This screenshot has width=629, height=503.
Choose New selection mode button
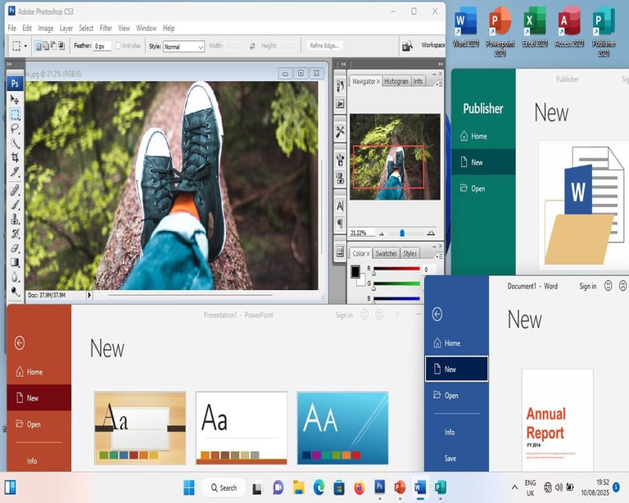click(x=38, y=46)
